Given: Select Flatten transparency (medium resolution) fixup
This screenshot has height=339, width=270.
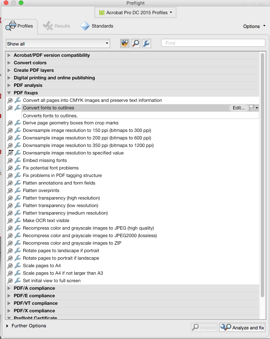Looking at the screenshot, I should click(65, 213).
